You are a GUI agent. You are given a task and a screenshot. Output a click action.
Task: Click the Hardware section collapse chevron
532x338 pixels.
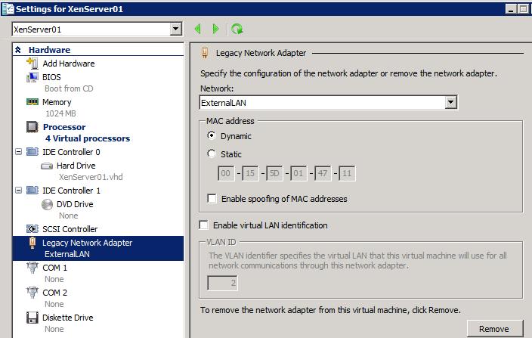(x=18, y=50)
